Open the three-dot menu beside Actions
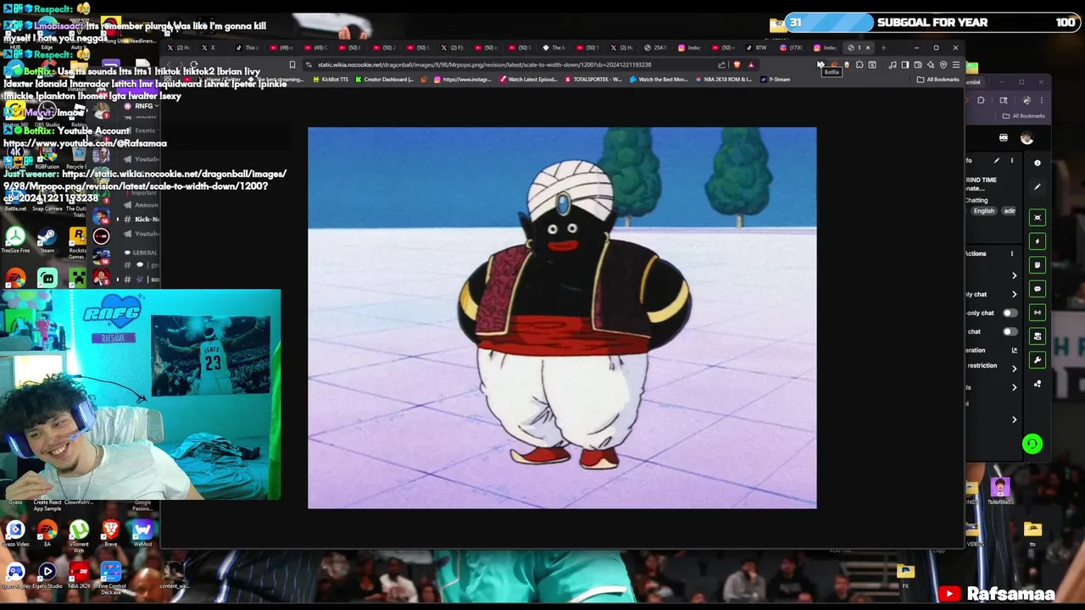1085x610 pixels. click(x=1011, y=253)
